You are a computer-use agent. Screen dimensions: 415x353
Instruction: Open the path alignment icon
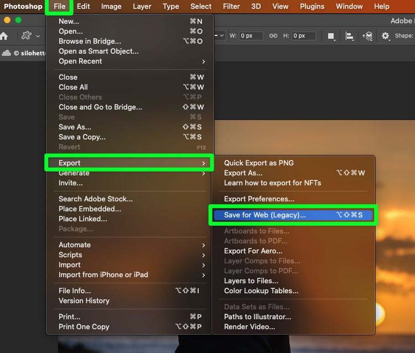point(349,36)
